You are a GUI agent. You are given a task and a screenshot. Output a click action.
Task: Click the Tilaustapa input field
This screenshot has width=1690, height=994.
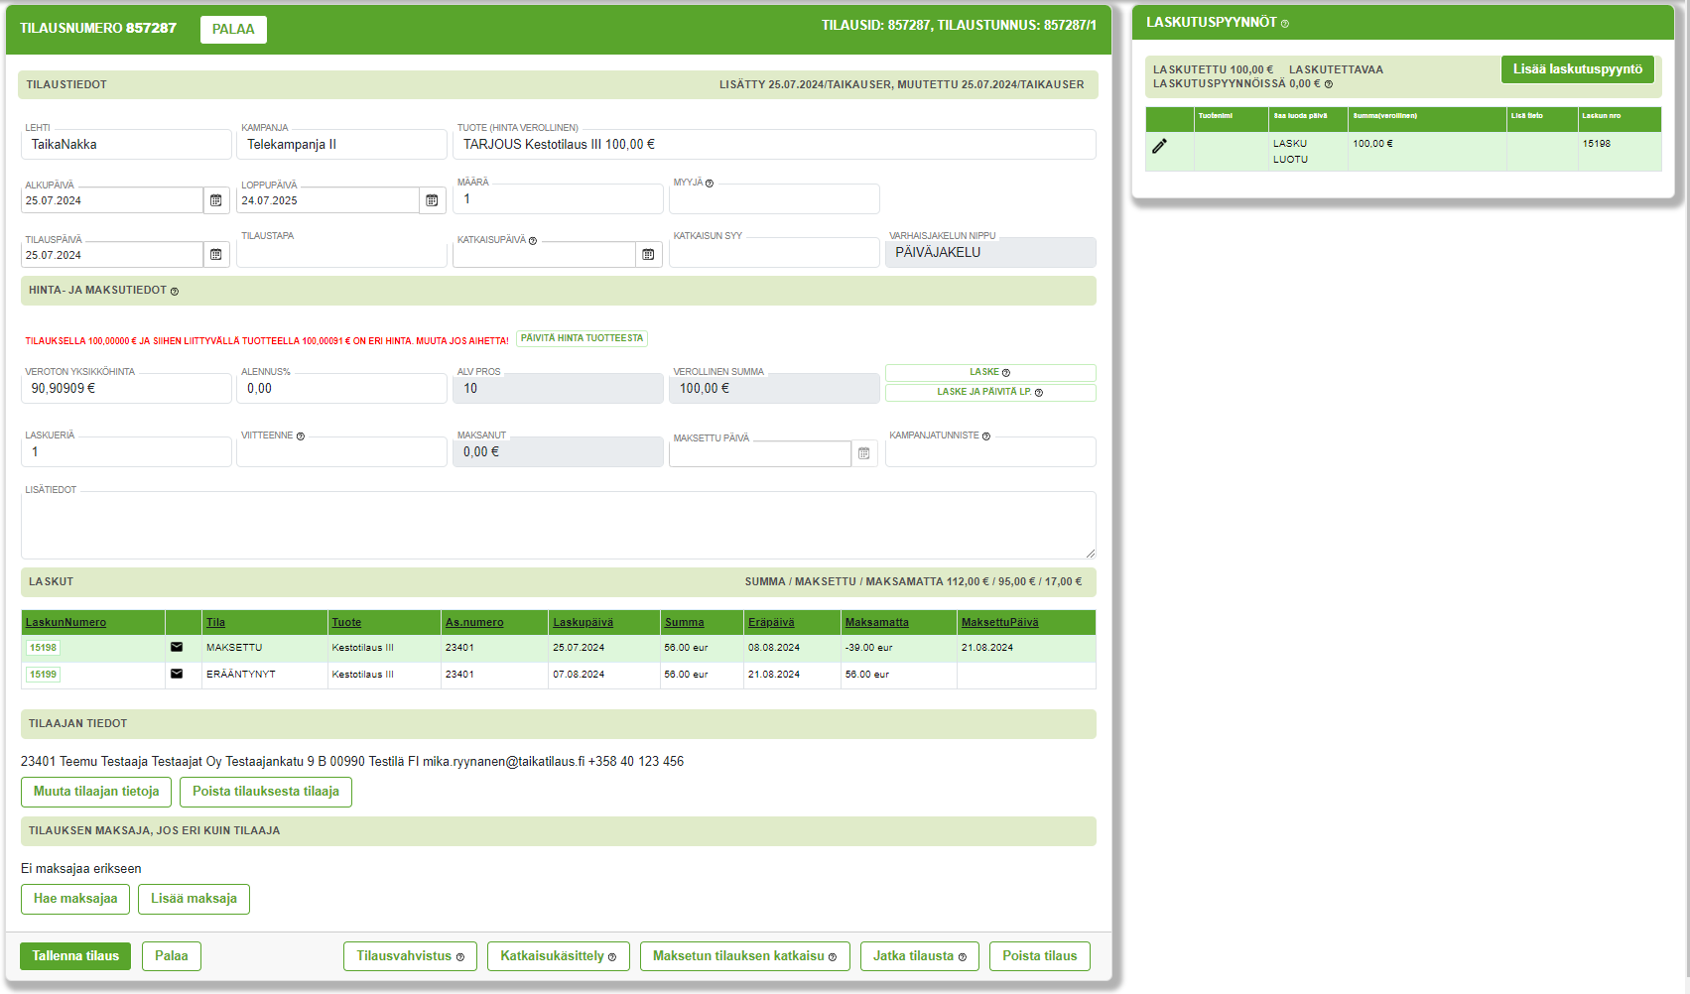coord(341,253)
